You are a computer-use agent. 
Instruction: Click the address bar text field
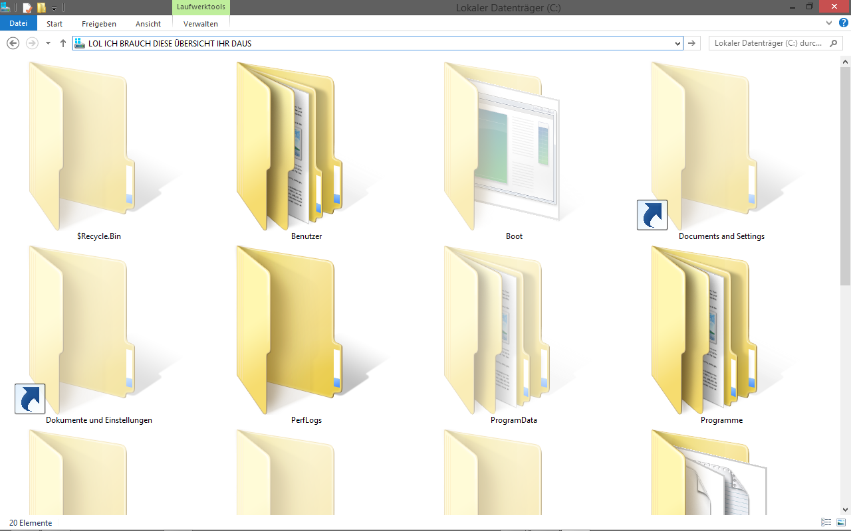(379, 43)
